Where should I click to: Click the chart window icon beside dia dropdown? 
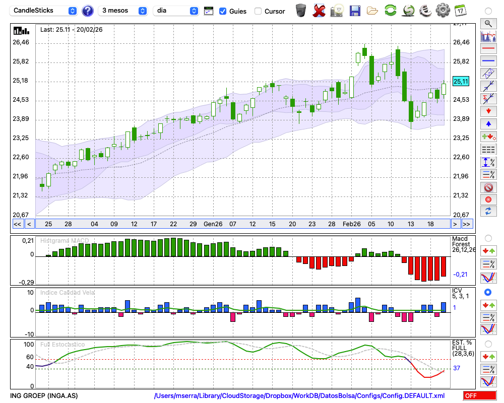click(209, 11)
